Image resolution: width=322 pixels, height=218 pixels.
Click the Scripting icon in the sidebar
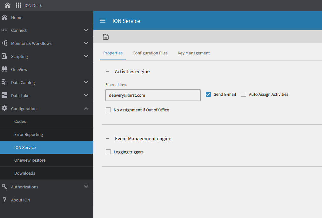5,56
